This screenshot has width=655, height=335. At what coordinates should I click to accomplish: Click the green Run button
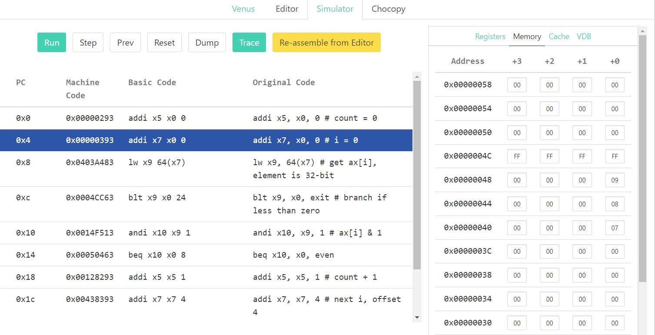tap(52, 43)
